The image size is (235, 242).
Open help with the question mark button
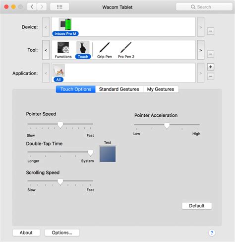click(212, 233)
